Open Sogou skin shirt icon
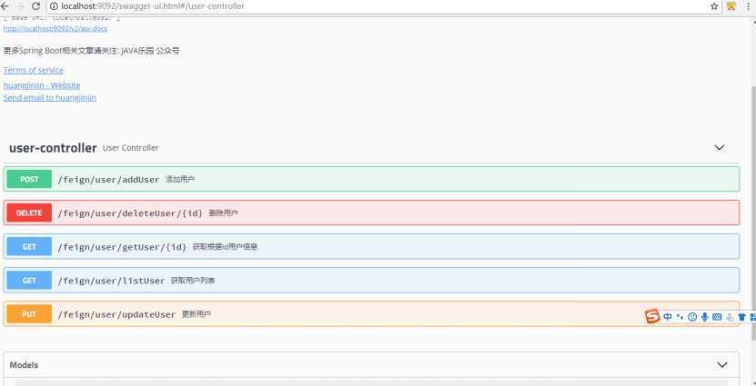Screen dimensions: 756x386 tap(742, 317)
